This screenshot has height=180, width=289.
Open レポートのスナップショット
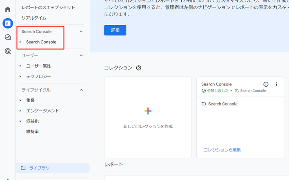(48, 8)
